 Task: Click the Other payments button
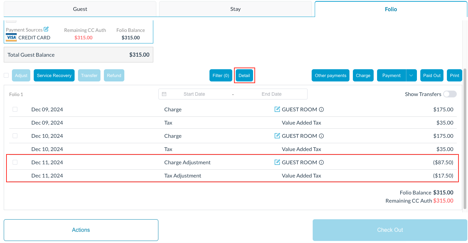pos(330,75)
